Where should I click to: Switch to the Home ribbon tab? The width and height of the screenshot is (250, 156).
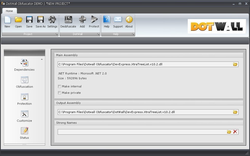click(x=9, y=11)
